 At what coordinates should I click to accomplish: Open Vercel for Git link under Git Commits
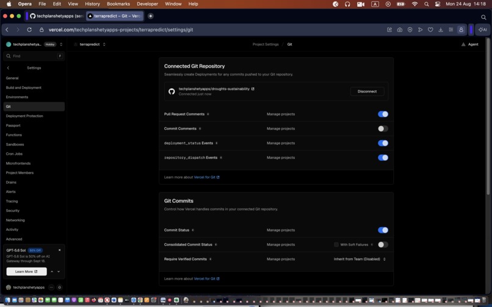tap(206, 279)
